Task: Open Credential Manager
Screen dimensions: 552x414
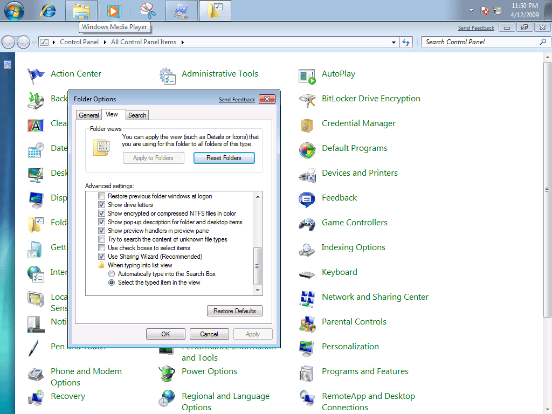Action: (x=358, y=123)
